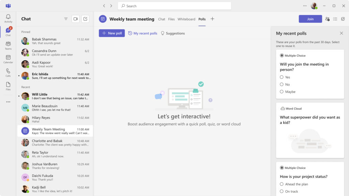Switch to the Whiteboard tab
Viewport: 349px width, 196px height.
186,19
